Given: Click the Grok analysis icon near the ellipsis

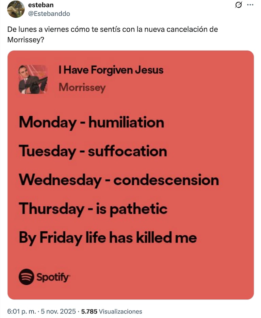Looking at the screenshot, I should (x=239, y=4).
